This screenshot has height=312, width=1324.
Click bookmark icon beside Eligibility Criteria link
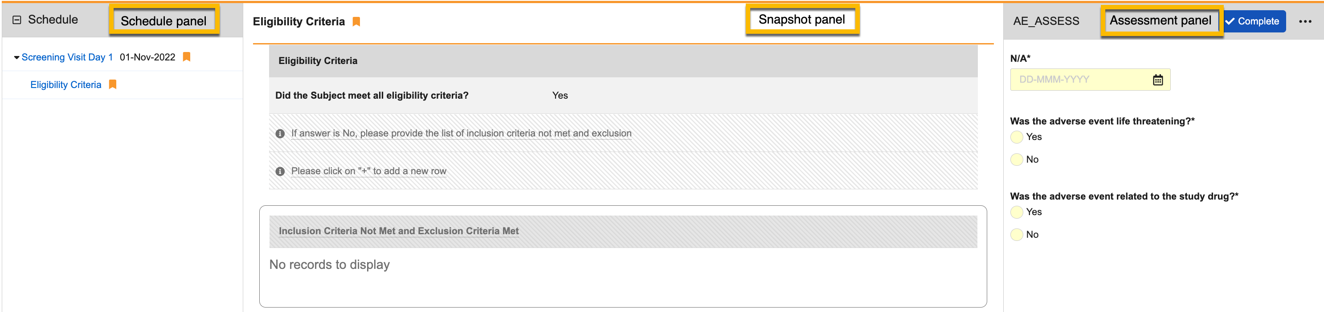point(113,85)
